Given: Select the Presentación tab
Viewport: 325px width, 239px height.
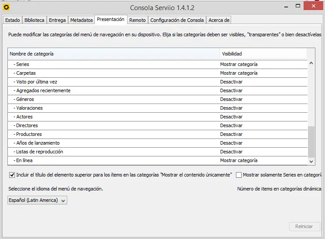Looking at the screenshot, I should [111, 19].
